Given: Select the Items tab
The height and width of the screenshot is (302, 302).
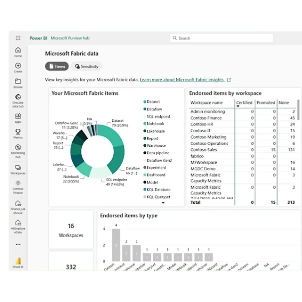Looking at the screenshot, I should tap(57, 66).
